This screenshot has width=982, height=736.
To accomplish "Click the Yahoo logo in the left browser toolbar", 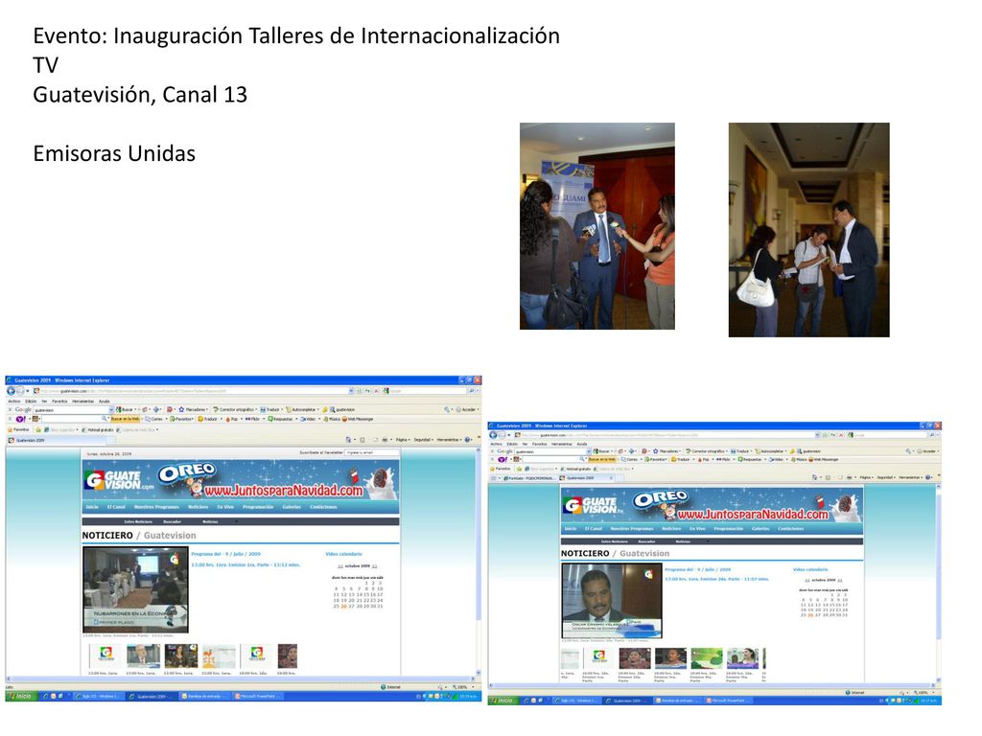I will pyautogui.click(x=21, y=419).
